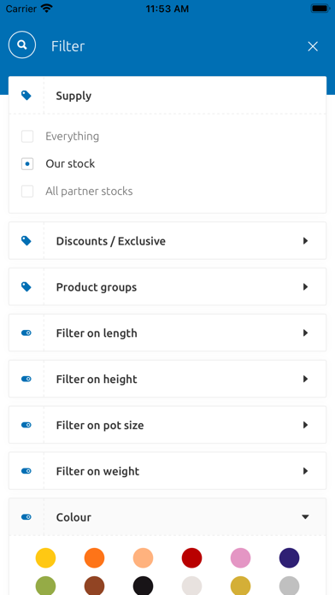Check the All partner stocks option
This screenshot has height=595, width=335.
pos(27,191)
